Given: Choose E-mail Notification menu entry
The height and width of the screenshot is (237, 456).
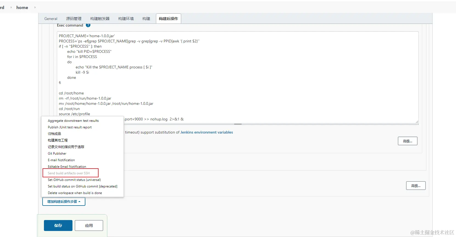Looking at the screenshot, I should coord(61,160).
